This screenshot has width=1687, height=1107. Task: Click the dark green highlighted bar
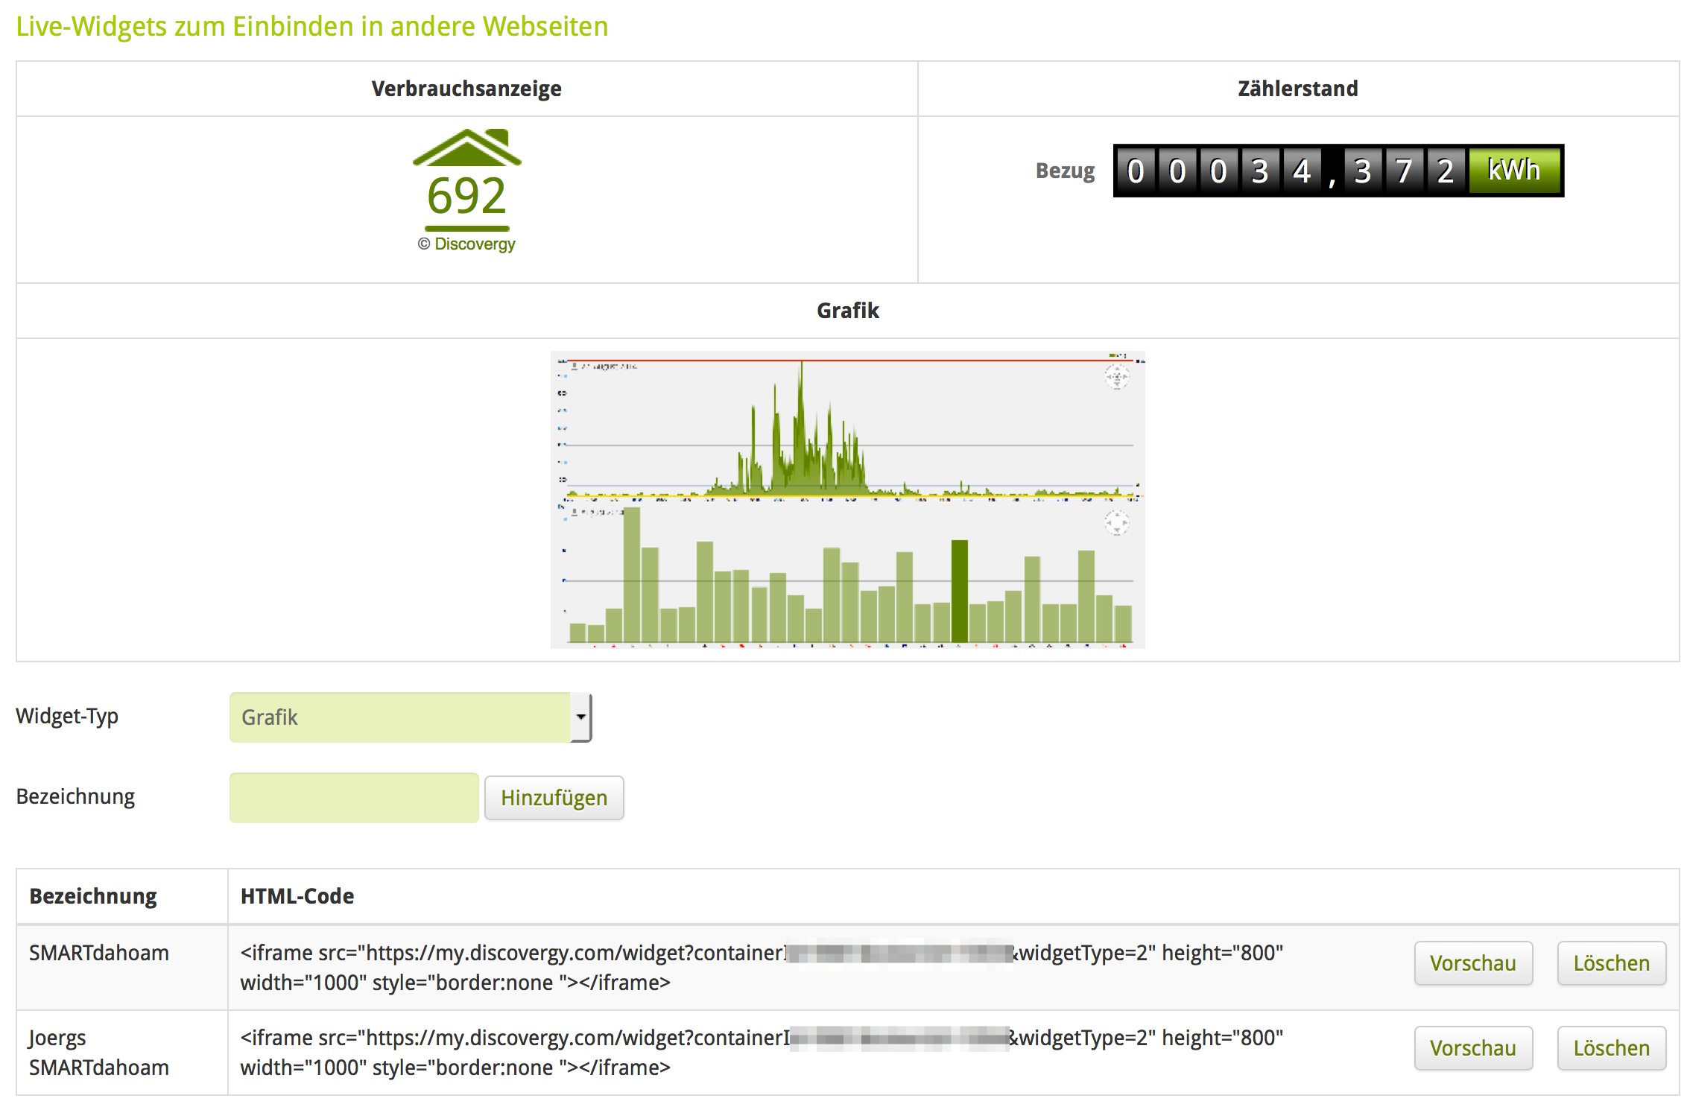[x=959, y=591]
